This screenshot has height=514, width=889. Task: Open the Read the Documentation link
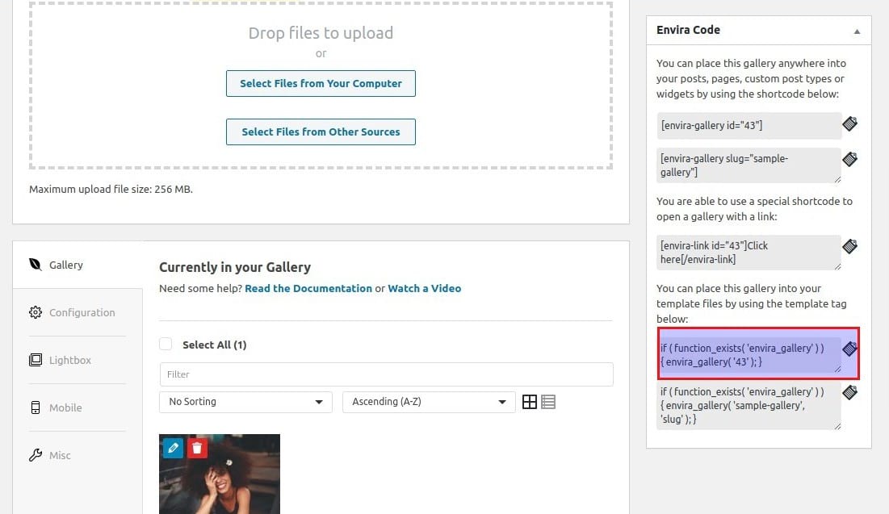coord(308,288)
